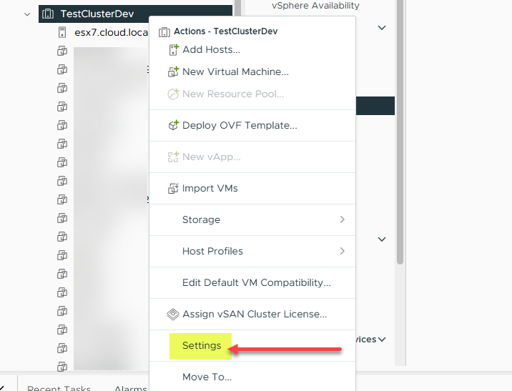Open Settings from the context menu
Screen dimensions: 512x391
[x=202, y=345]
